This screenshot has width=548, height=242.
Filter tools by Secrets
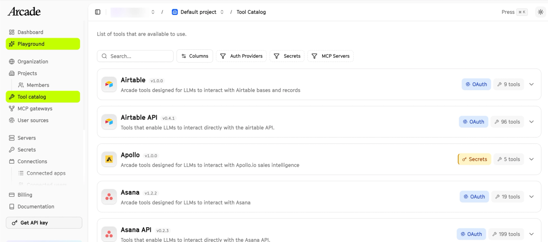coord(287,56)
